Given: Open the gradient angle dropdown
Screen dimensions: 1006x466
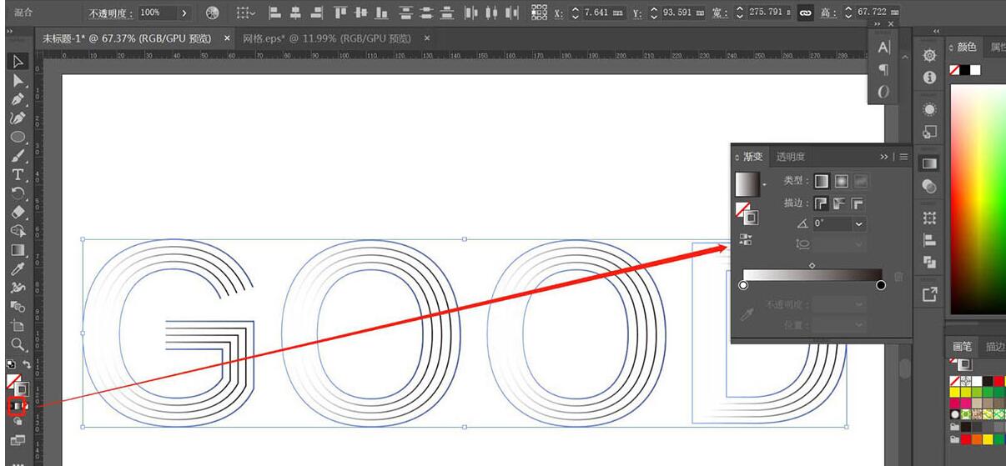Looking at the screenshot, I should (x=859, y=224).
